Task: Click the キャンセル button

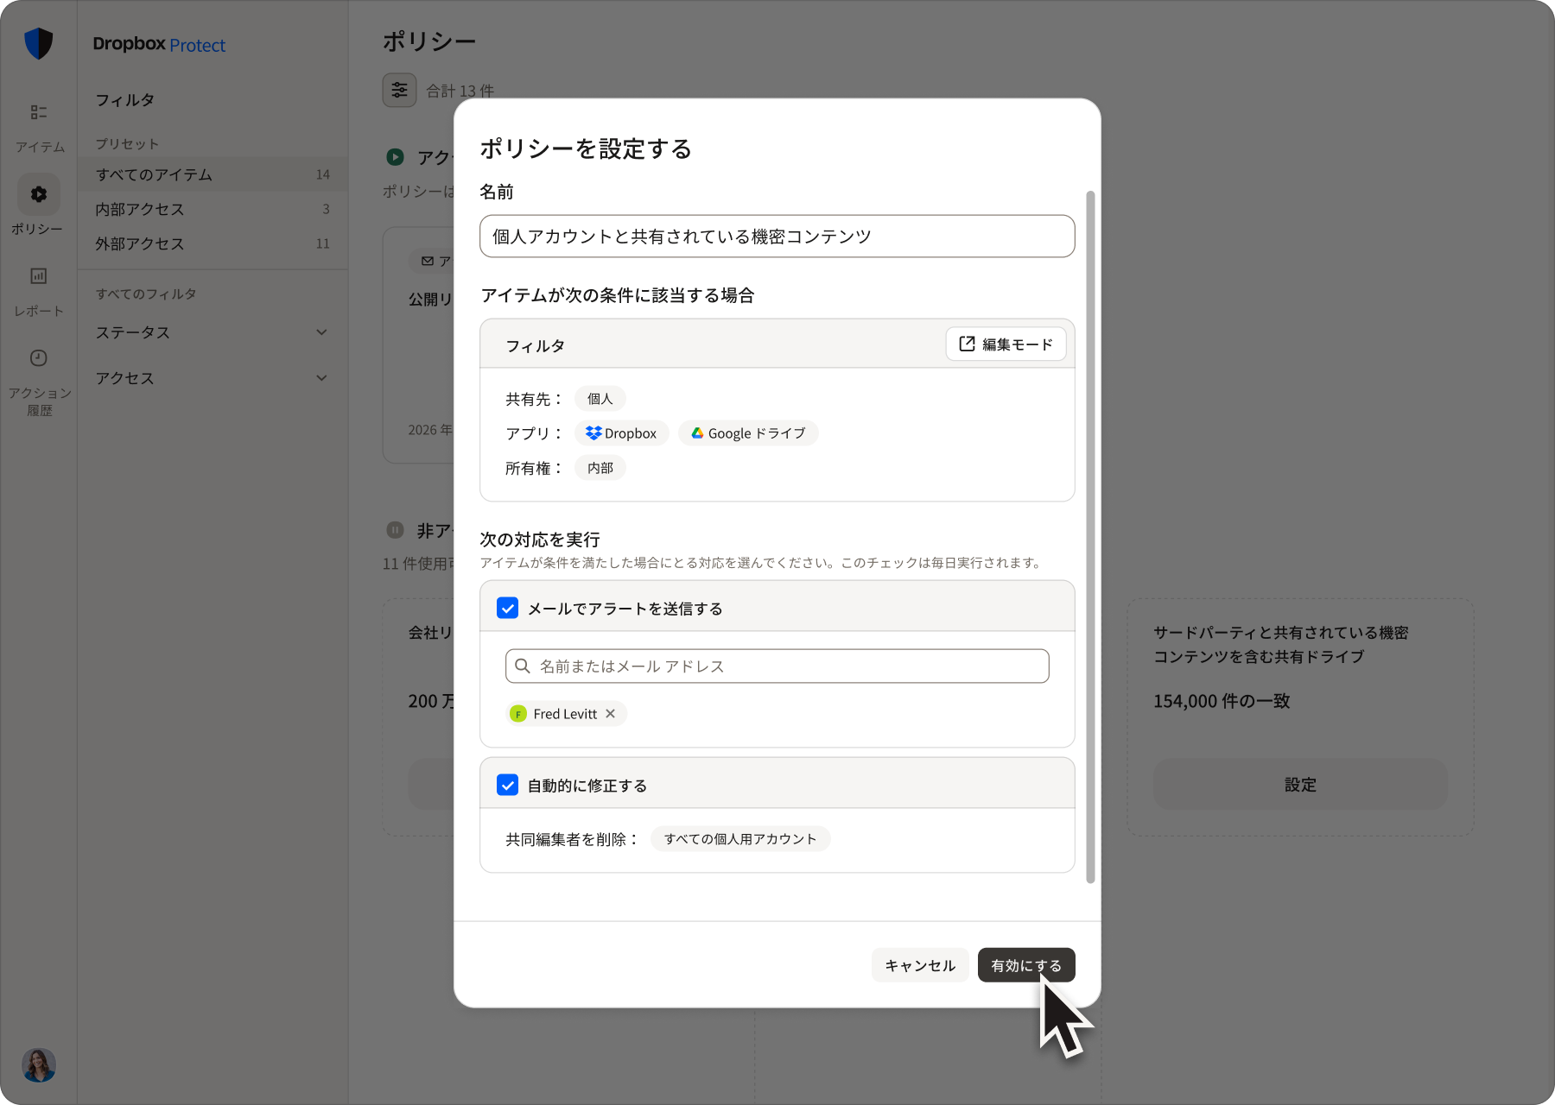Action: (x=920, y=965)
